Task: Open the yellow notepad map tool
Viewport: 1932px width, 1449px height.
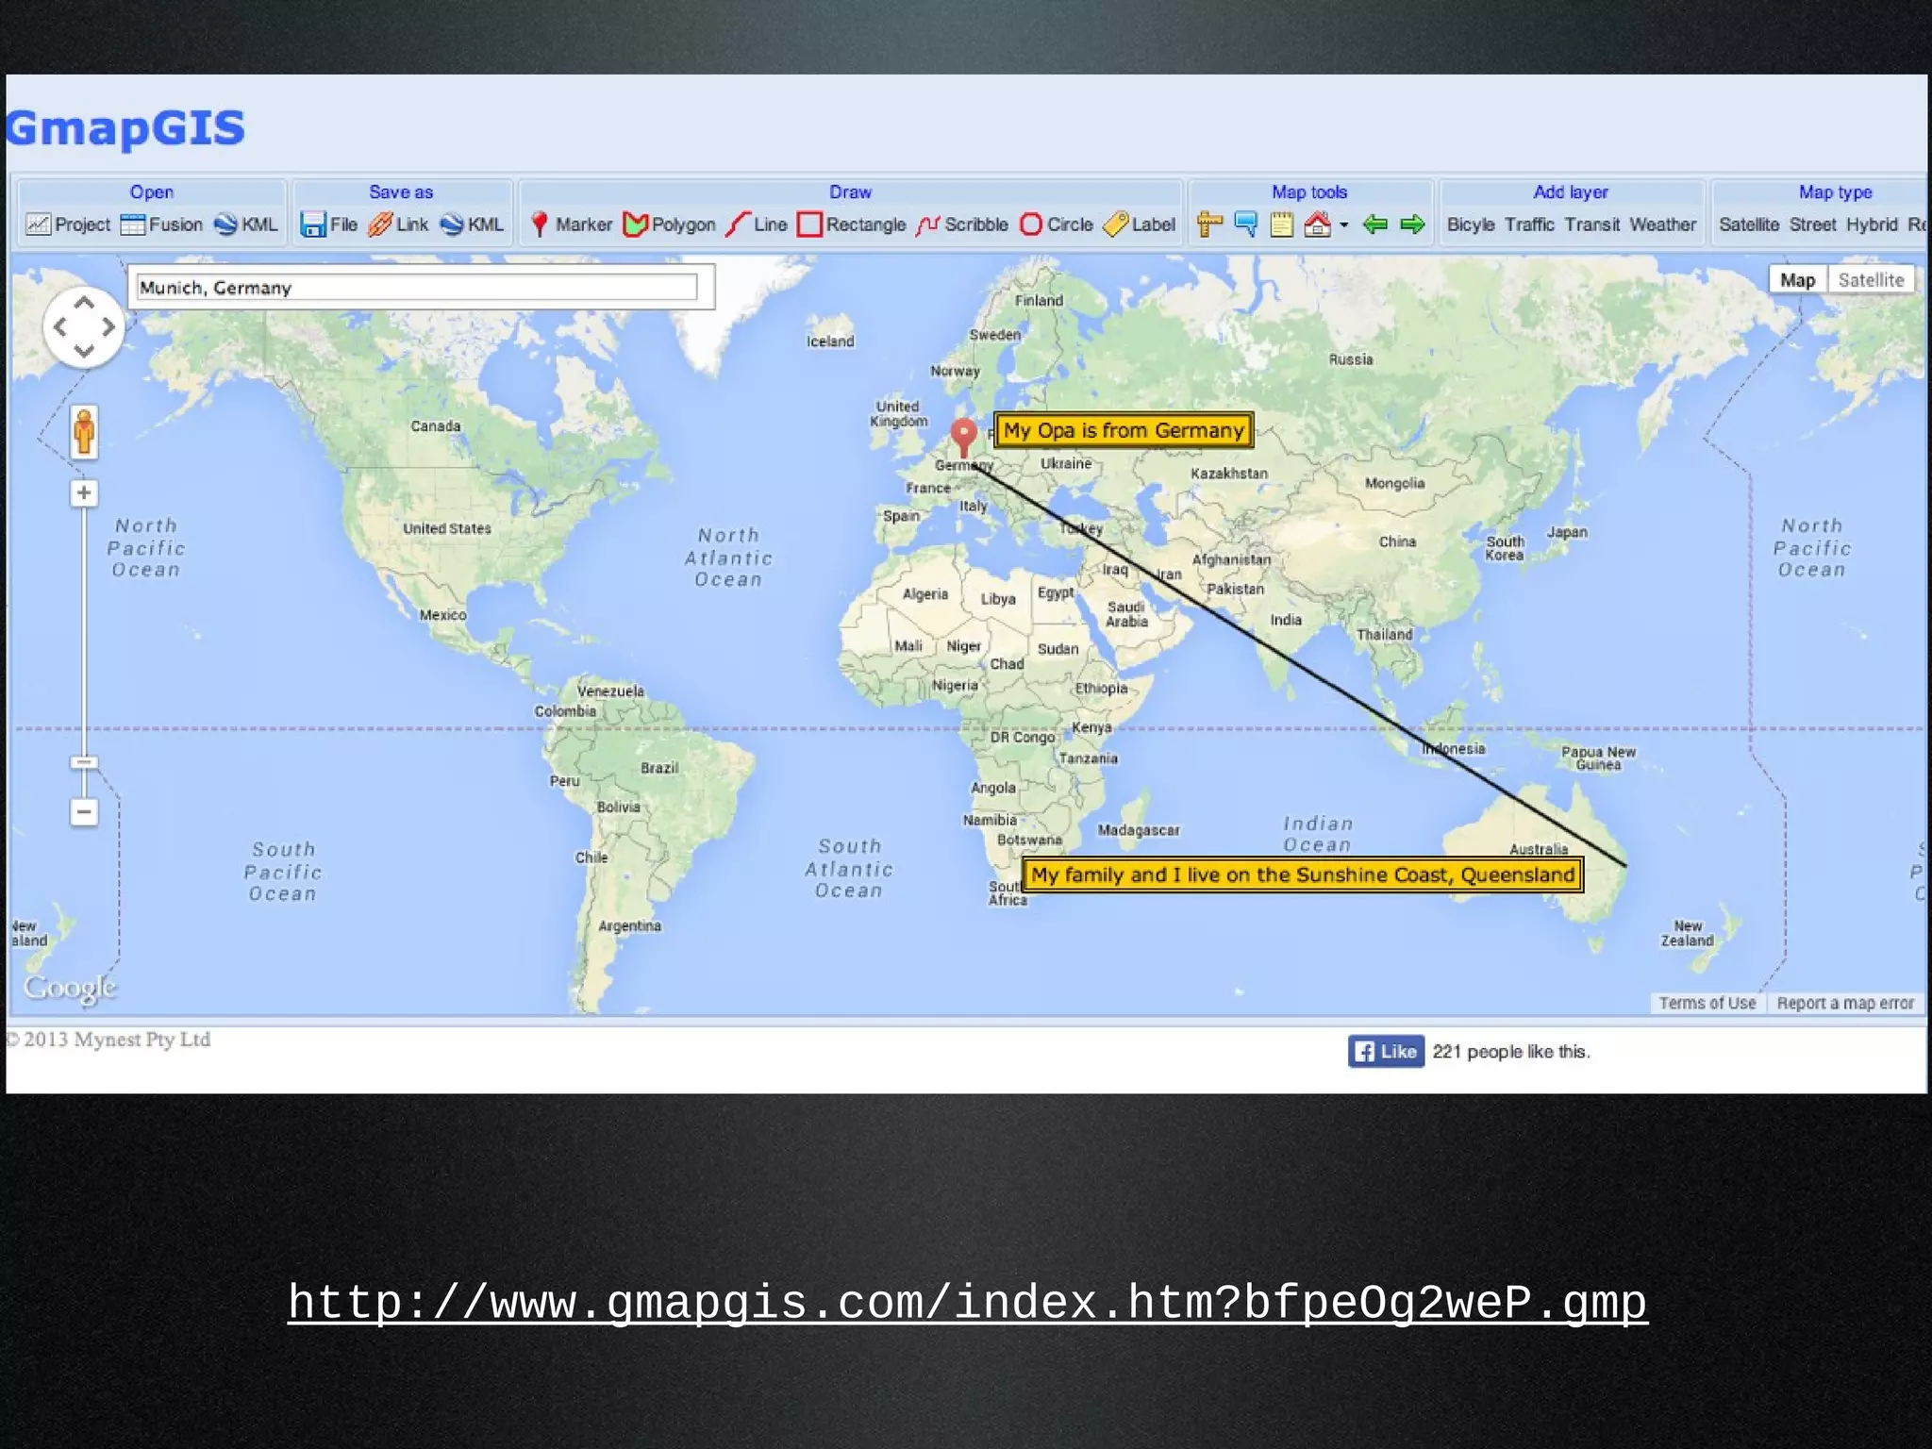Action: tap(1281, 225)
